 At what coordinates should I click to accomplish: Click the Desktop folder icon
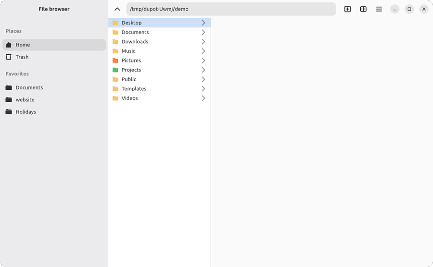(115, 23)
